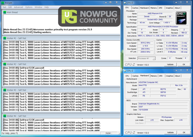
Task: Close the bottom CPU-Z window
Action: (187, 70)
